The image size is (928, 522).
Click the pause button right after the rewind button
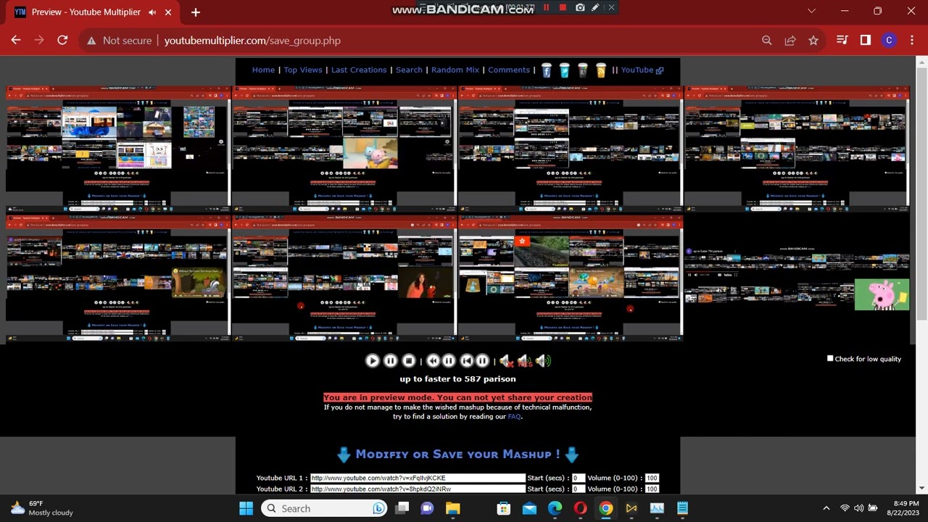pyautogui.click(x=449, y=360)
